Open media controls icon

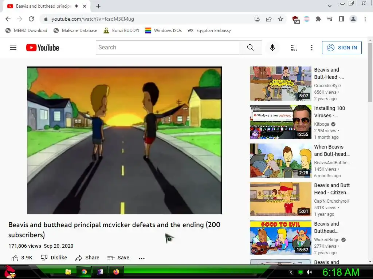pos(330,19)
